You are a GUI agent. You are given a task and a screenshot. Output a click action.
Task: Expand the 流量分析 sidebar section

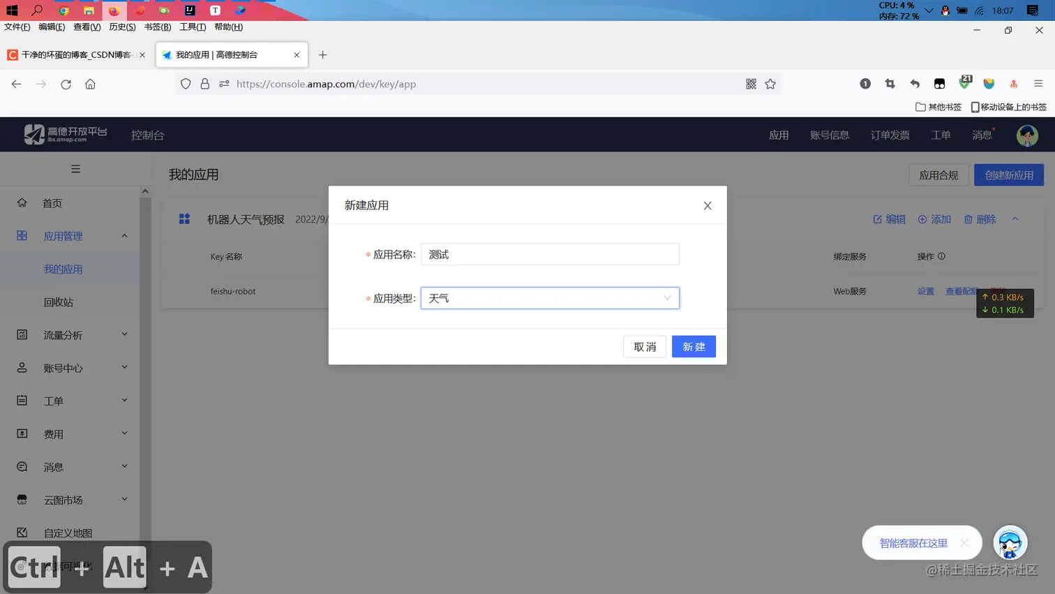125,334
